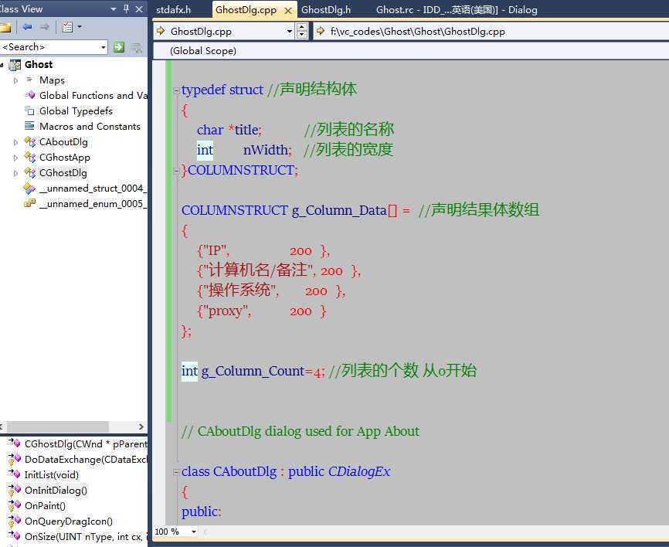Expand the CAboutDlg class node
Screen dimensions: 669x547
[15, 142]
